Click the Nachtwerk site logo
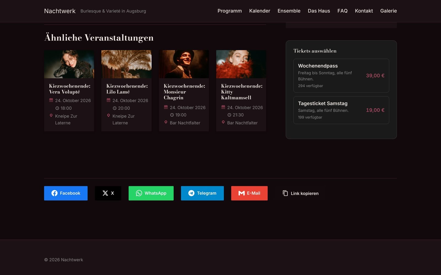The width and height of the screenshot is (441, 275). pyautogui.click(x=60, y=11)
